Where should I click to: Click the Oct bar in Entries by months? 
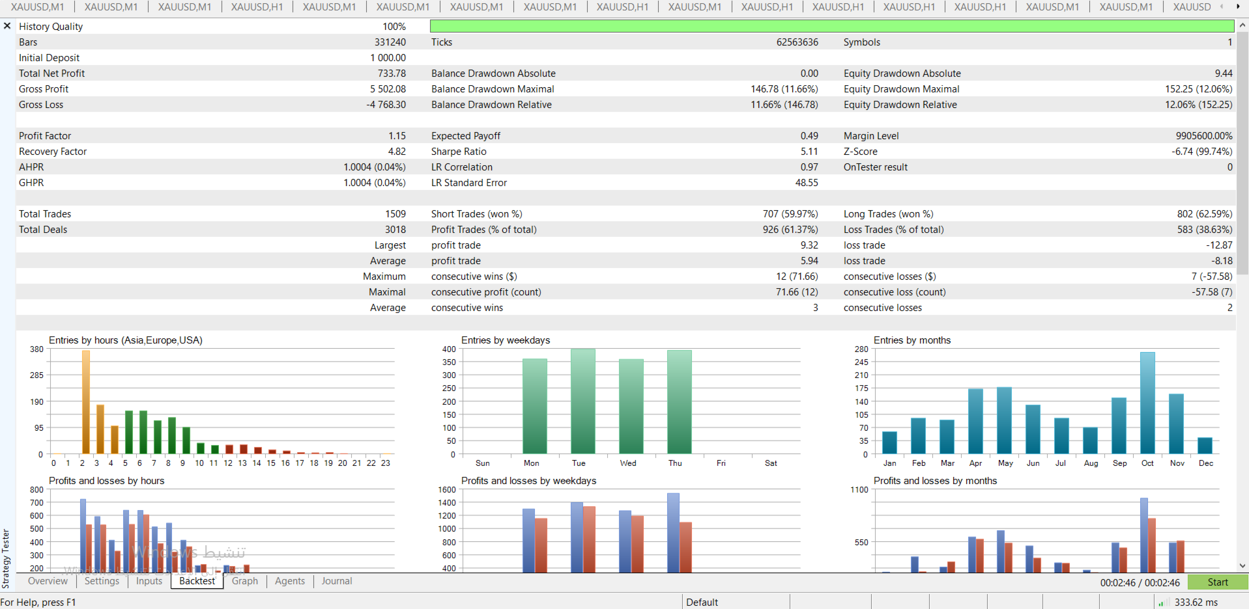[x=1147, y=403]
